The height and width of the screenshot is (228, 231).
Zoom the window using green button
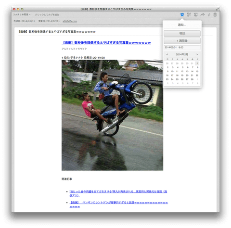[22, 9]
